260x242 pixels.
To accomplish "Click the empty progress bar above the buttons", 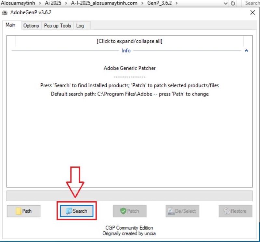I will click(x=129, y=196).
